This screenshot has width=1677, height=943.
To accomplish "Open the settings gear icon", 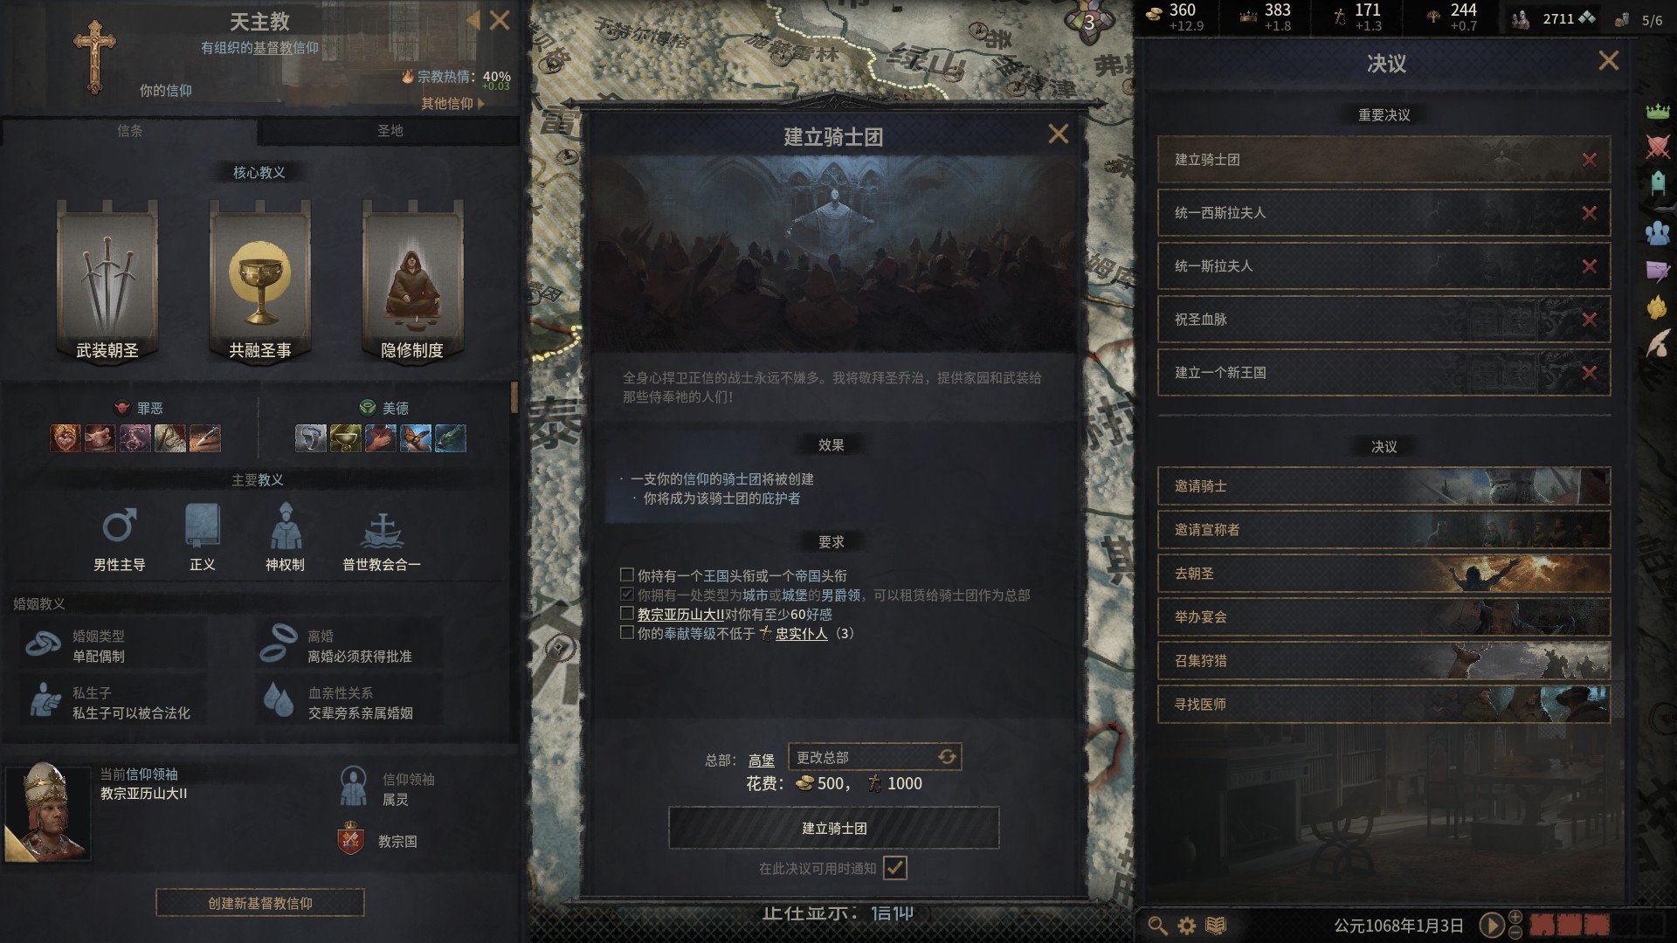I will pos(1186,925).
